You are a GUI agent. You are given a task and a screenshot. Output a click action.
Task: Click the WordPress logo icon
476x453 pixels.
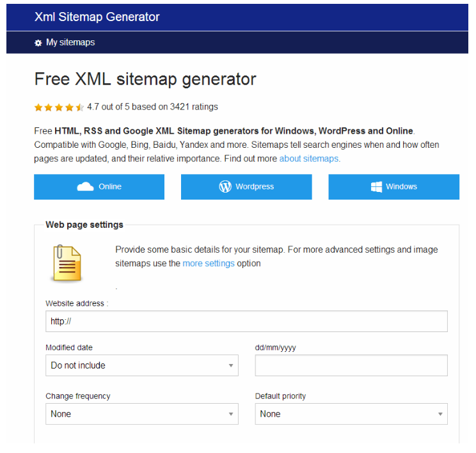[x=225, y=186]
